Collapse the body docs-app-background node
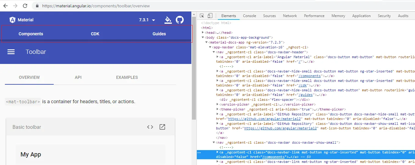 point(203,37)
